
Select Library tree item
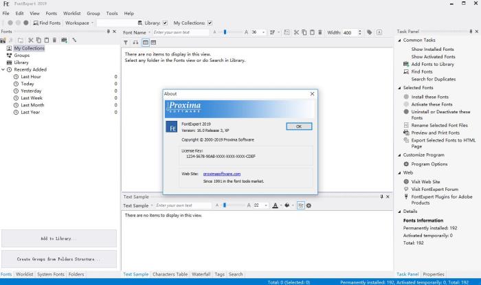(x=21, y=62)
